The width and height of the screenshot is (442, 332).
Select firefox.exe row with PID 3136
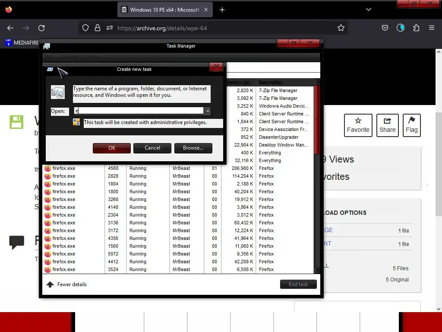coord(177,223)
